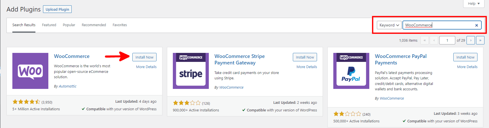Switch to the Popular tab

pyautogui.click(x=69, y=25)
